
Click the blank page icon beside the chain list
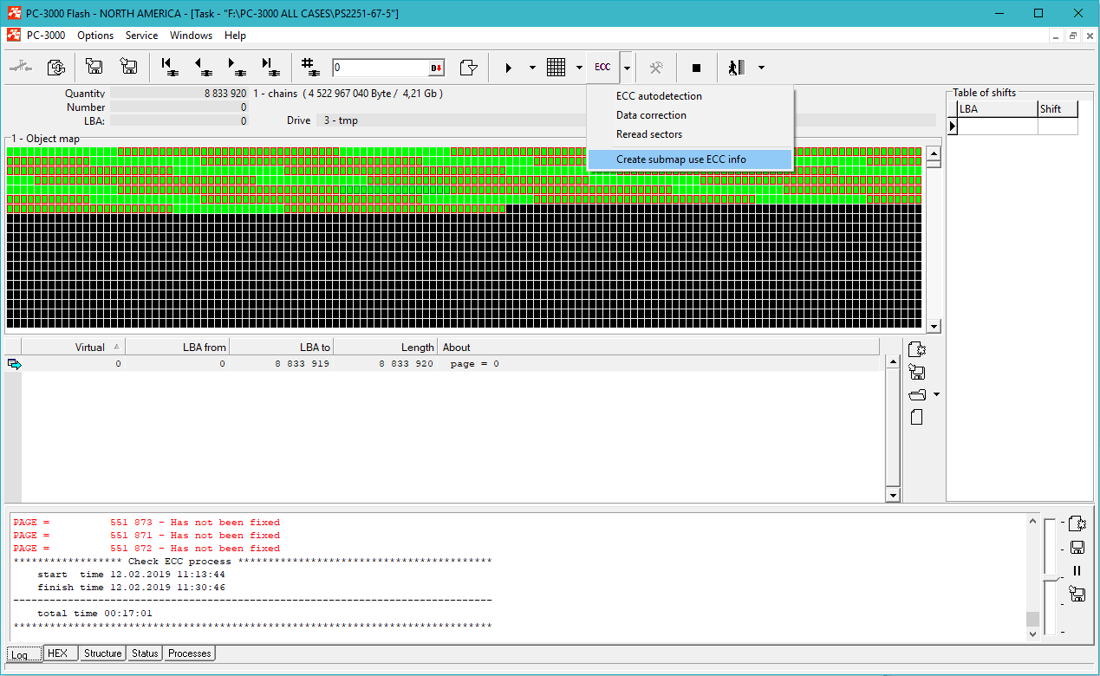click(x=917, y=417)
